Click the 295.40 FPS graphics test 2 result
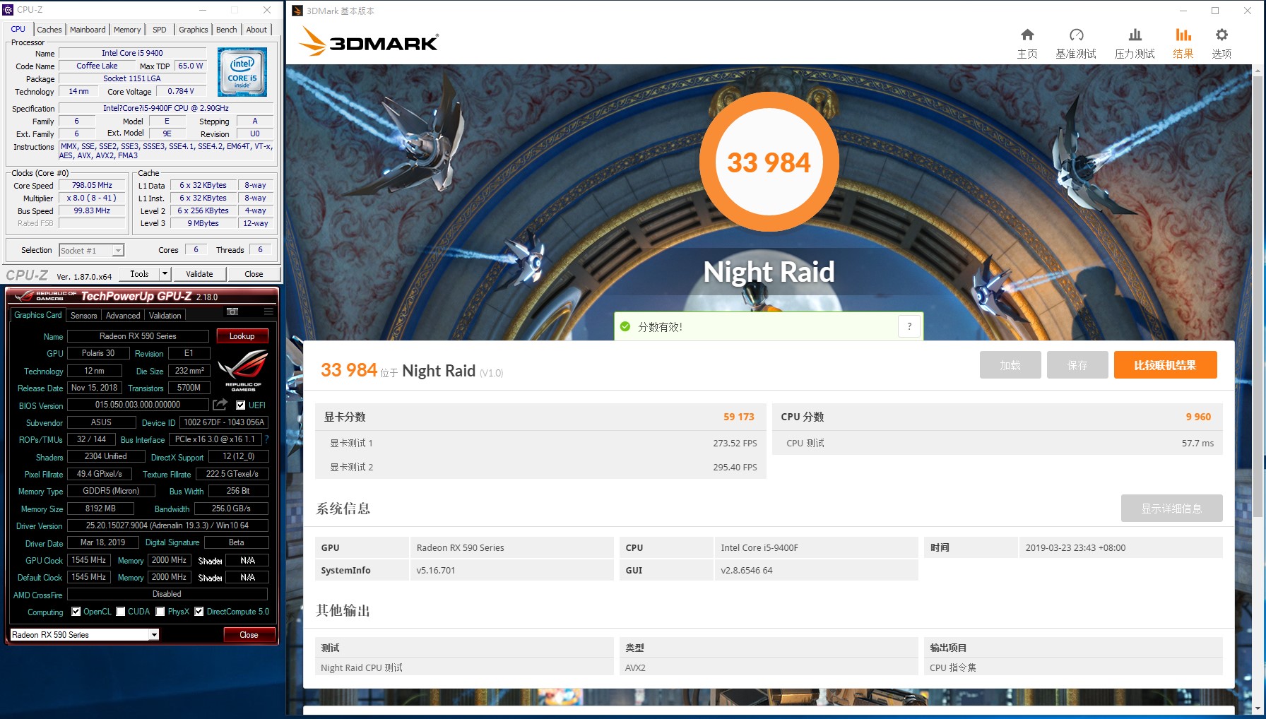The height and width of the screenshot is (719, 1266). [x=735, y=467]
